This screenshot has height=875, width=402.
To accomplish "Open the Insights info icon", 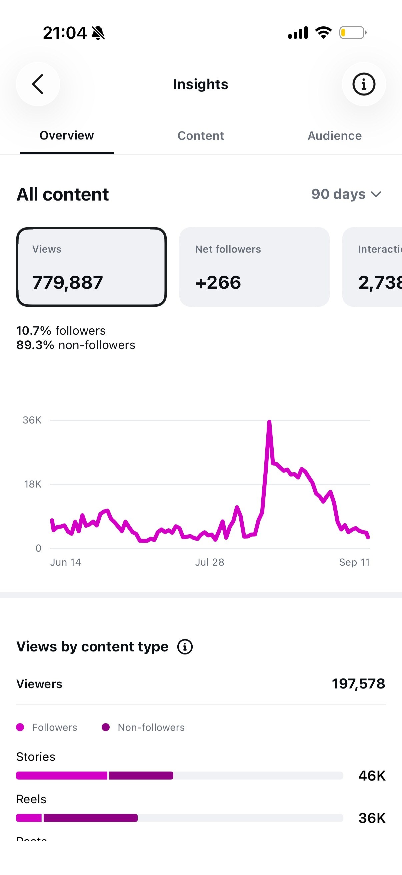I will pos(364,84).
